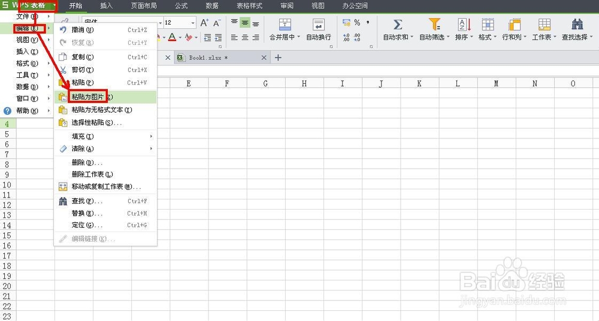Screen dimensions: 599x321
Task: Switch to the 插入 ribbon tab
Action: click(106, 6)
